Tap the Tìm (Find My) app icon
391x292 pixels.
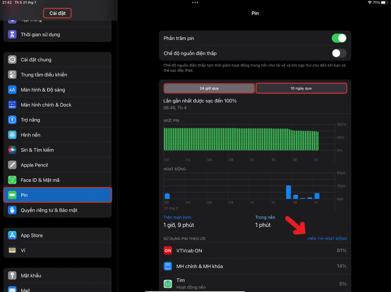pos(168,284)
